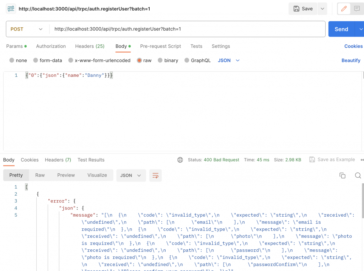
Task: Select the response Body tab
Action: (9, 160)
